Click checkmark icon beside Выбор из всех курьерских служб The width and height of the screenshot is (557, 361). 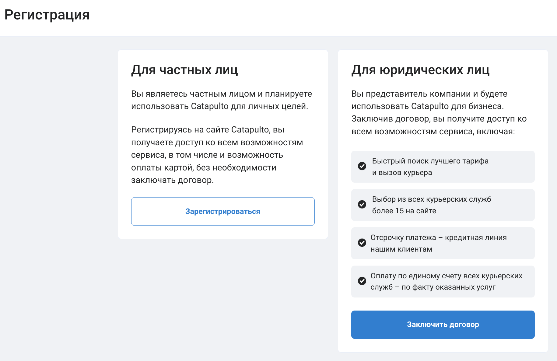(x=362, y=205)
